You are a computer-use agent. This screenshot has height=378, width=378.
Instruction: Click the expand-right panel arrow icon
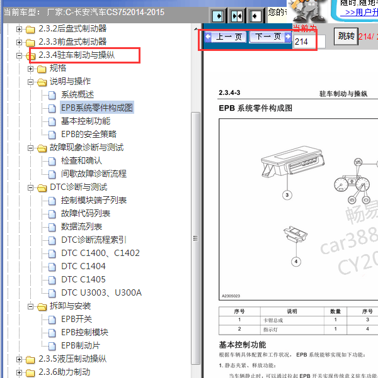(x=218, y=16)
